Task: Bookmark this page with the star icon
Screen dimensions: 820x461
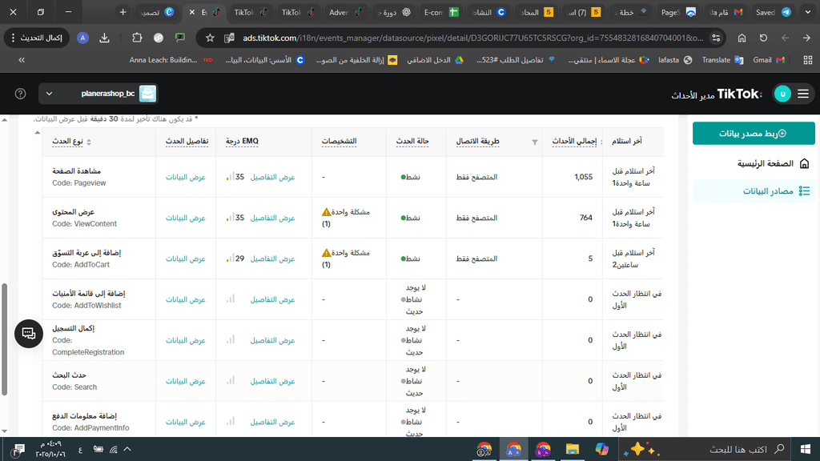Action: (x=210, y=38)
